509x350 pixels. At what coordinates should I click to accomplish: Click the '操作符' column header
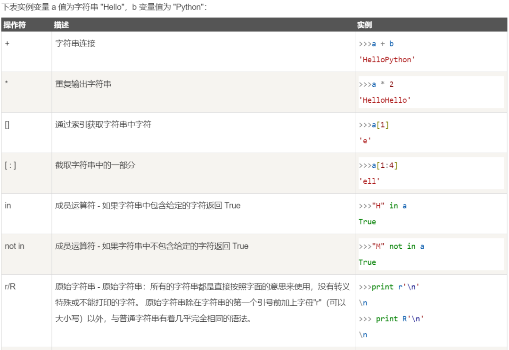tap(15, 25)
